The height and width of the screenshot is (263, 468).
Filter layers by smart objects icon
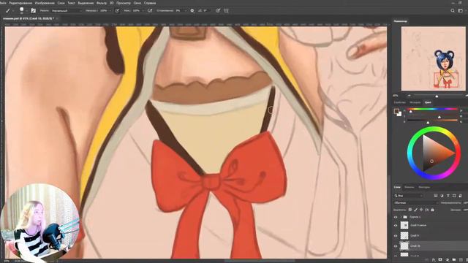coord(460,196)
